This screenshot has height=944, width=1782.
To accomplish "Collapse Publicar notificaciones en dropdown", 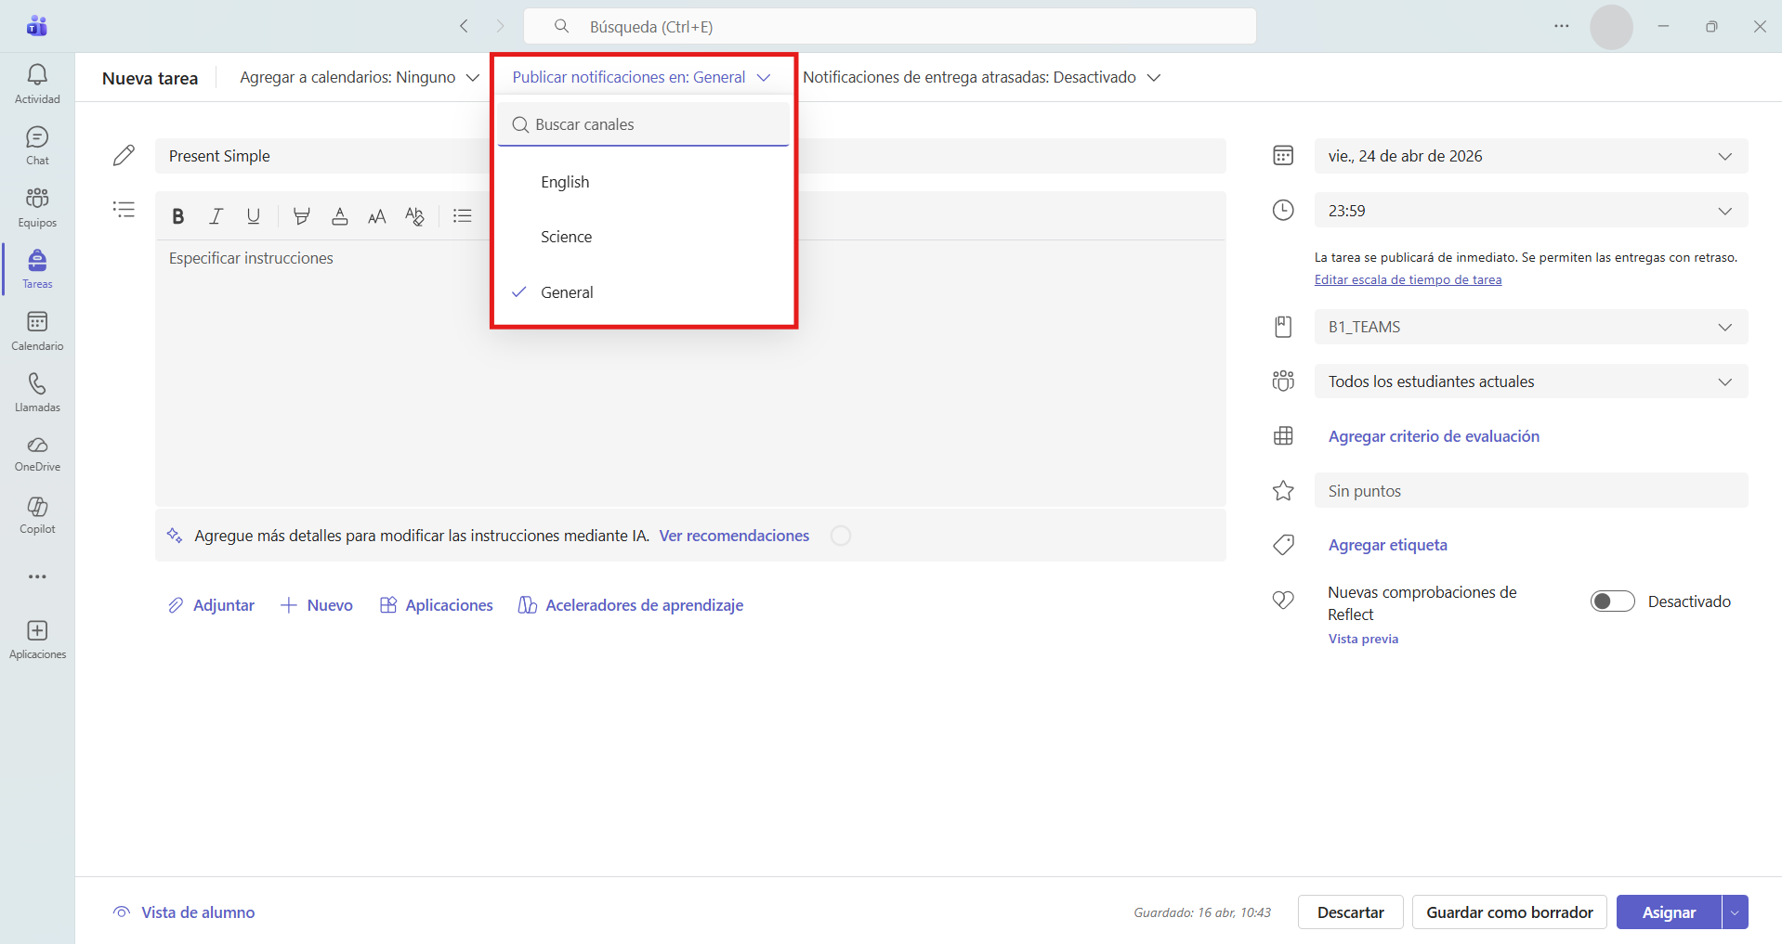I will pos(641,77).
